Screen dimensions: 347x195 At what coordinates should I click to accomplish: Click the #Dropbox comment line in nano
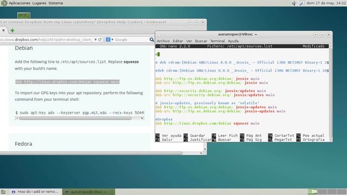[x=164, y=119]
